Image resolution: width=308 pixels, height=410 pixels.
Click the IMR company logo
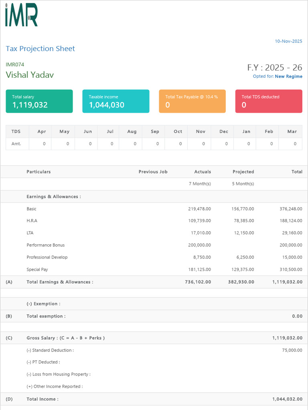pyautogui.click(x=22, y=15)
